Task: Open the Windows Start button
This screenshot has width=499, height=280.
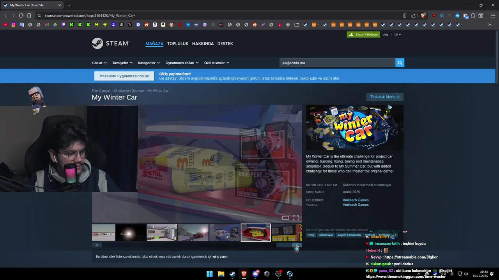Action: coord(209,274)
